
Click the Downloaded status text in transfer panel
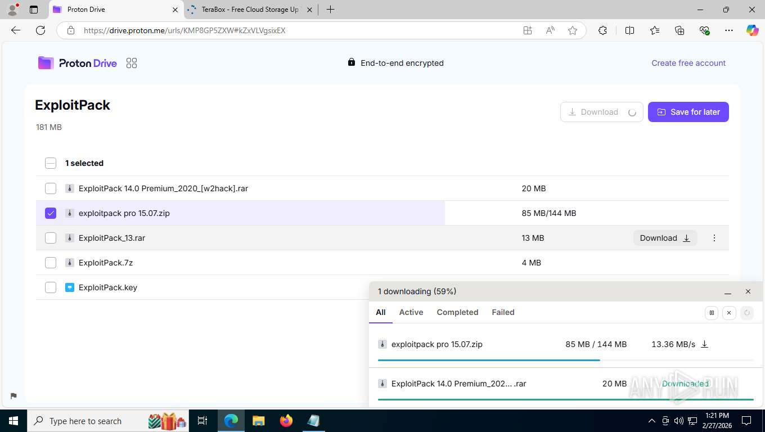pos(685,384)
